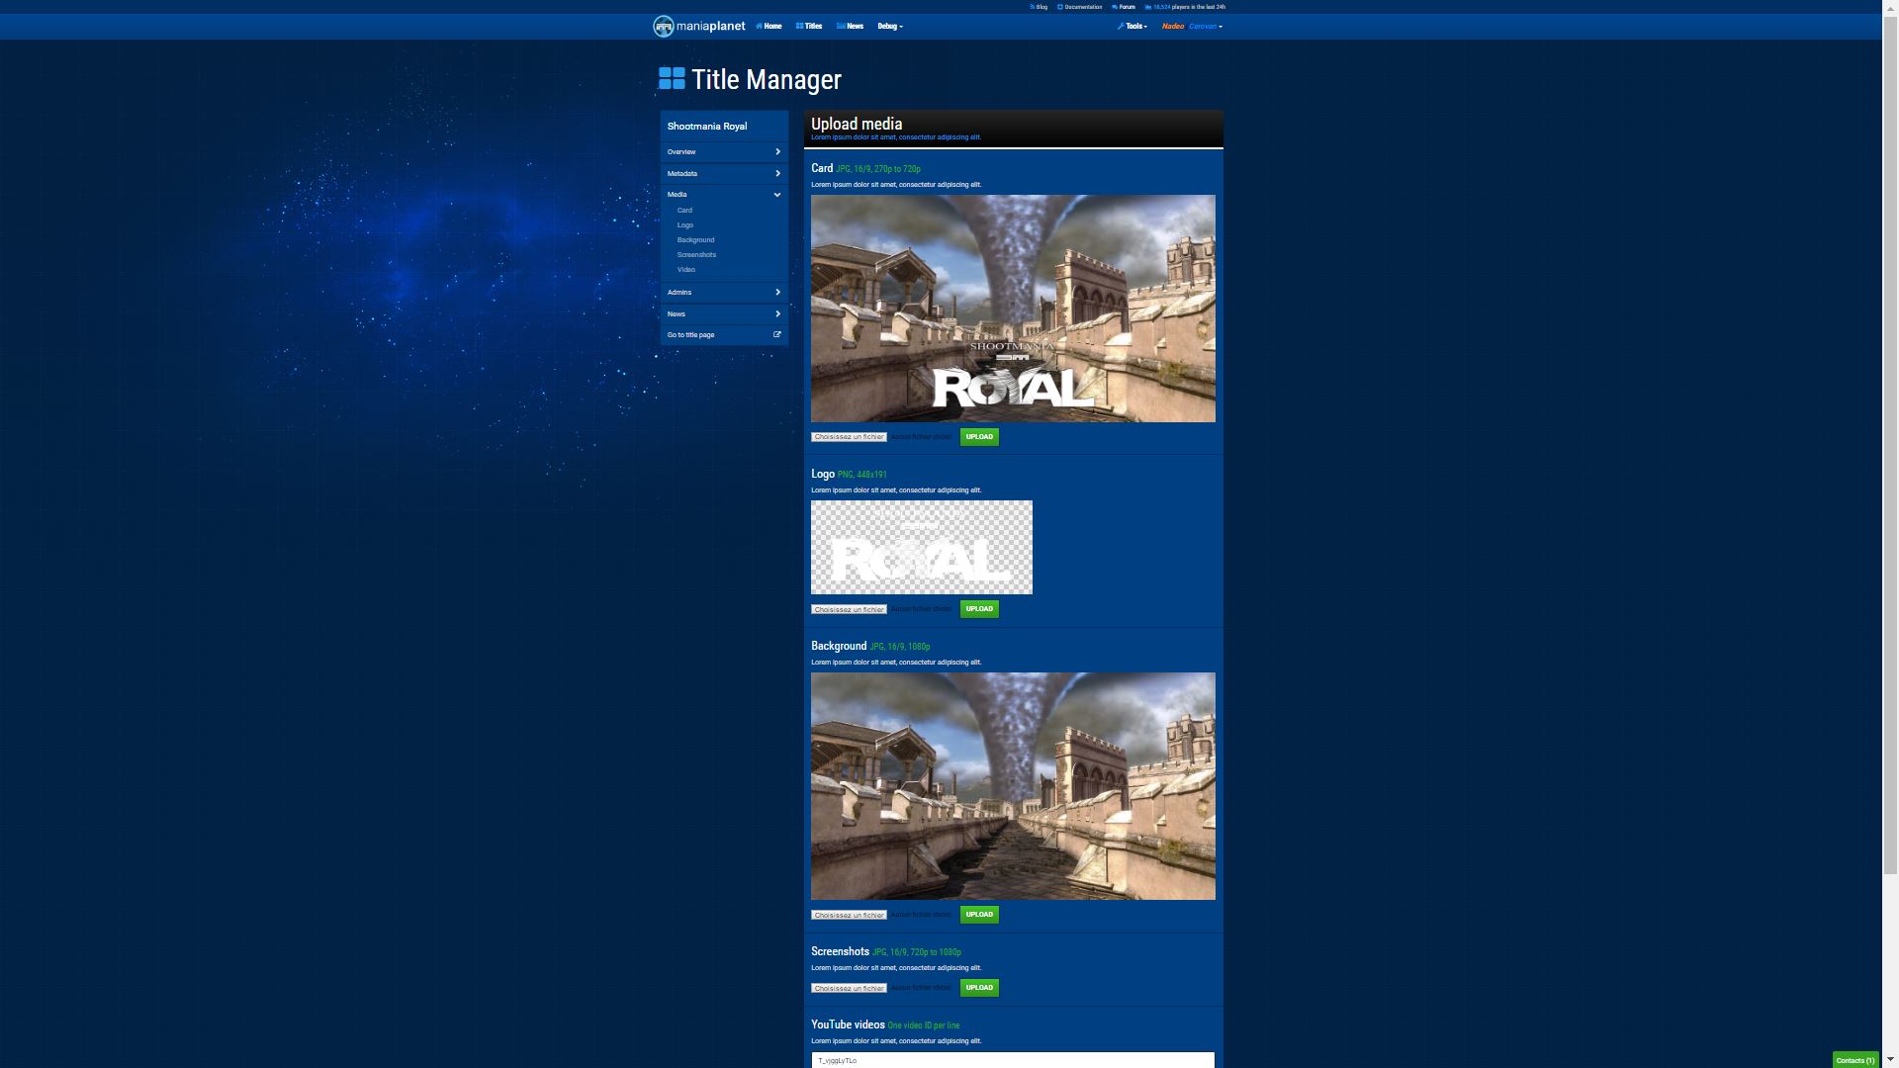This screenshot has width=1899, height=1068.
Task: Jump to Background in Media submenu
Action: click(695, 240)
